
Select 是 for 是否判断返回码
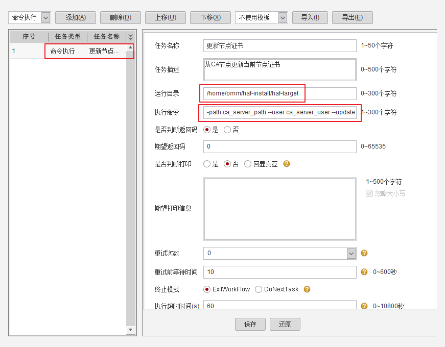[x=207, y=130]
